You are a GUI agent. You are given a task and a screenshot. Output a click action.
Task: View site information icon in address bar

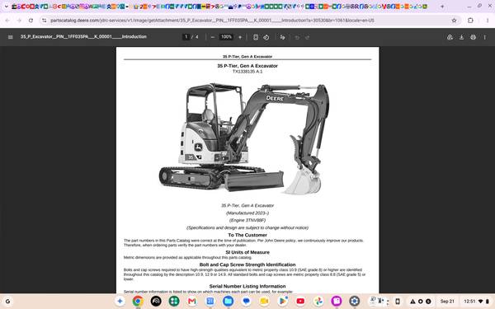point(45,20)
